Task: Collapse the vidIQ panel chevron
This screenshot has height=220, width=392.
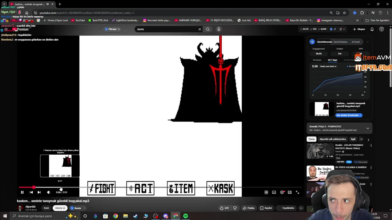Action: click(x=367, y=42)
